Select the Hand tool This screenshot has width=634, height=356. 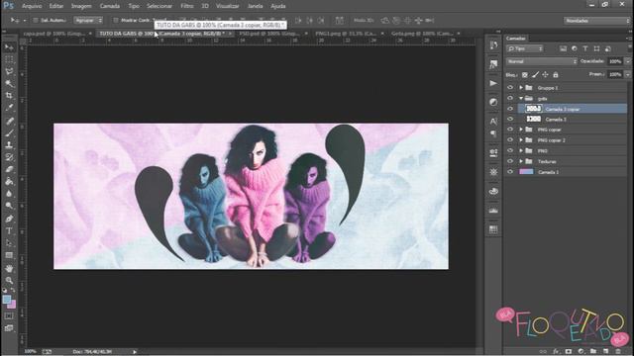[x=9, y=268]
